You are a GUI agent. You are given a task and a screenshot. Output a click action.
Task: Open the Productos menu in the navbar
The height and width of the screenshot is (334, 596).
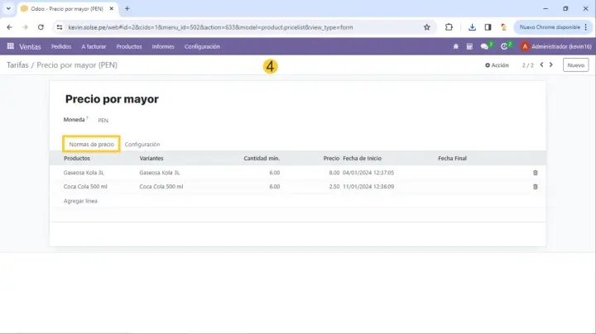(129, 46)
